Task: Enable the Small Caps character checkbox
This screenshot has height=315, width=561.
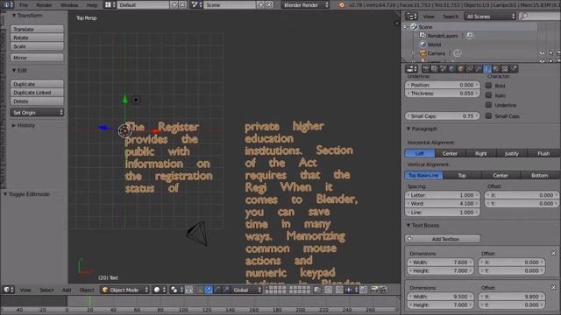Action: (488, 115)
